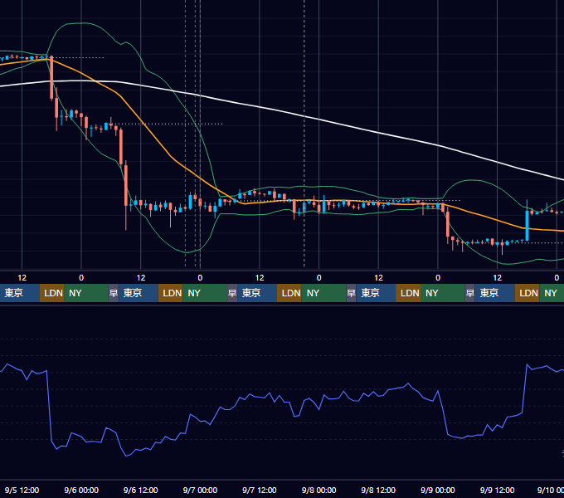Select the 東京 session block covering 9/6 12:00
564x498 pixels.
click(x=139, y=293)
